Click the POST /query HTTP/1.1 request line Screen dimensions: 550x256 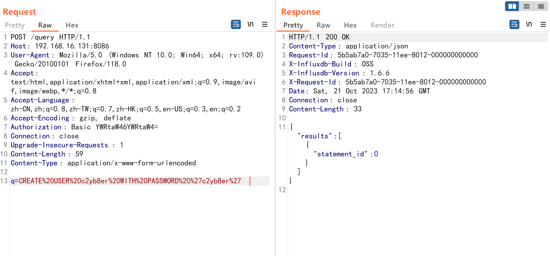pyautogui.click(x=50, y=37)
